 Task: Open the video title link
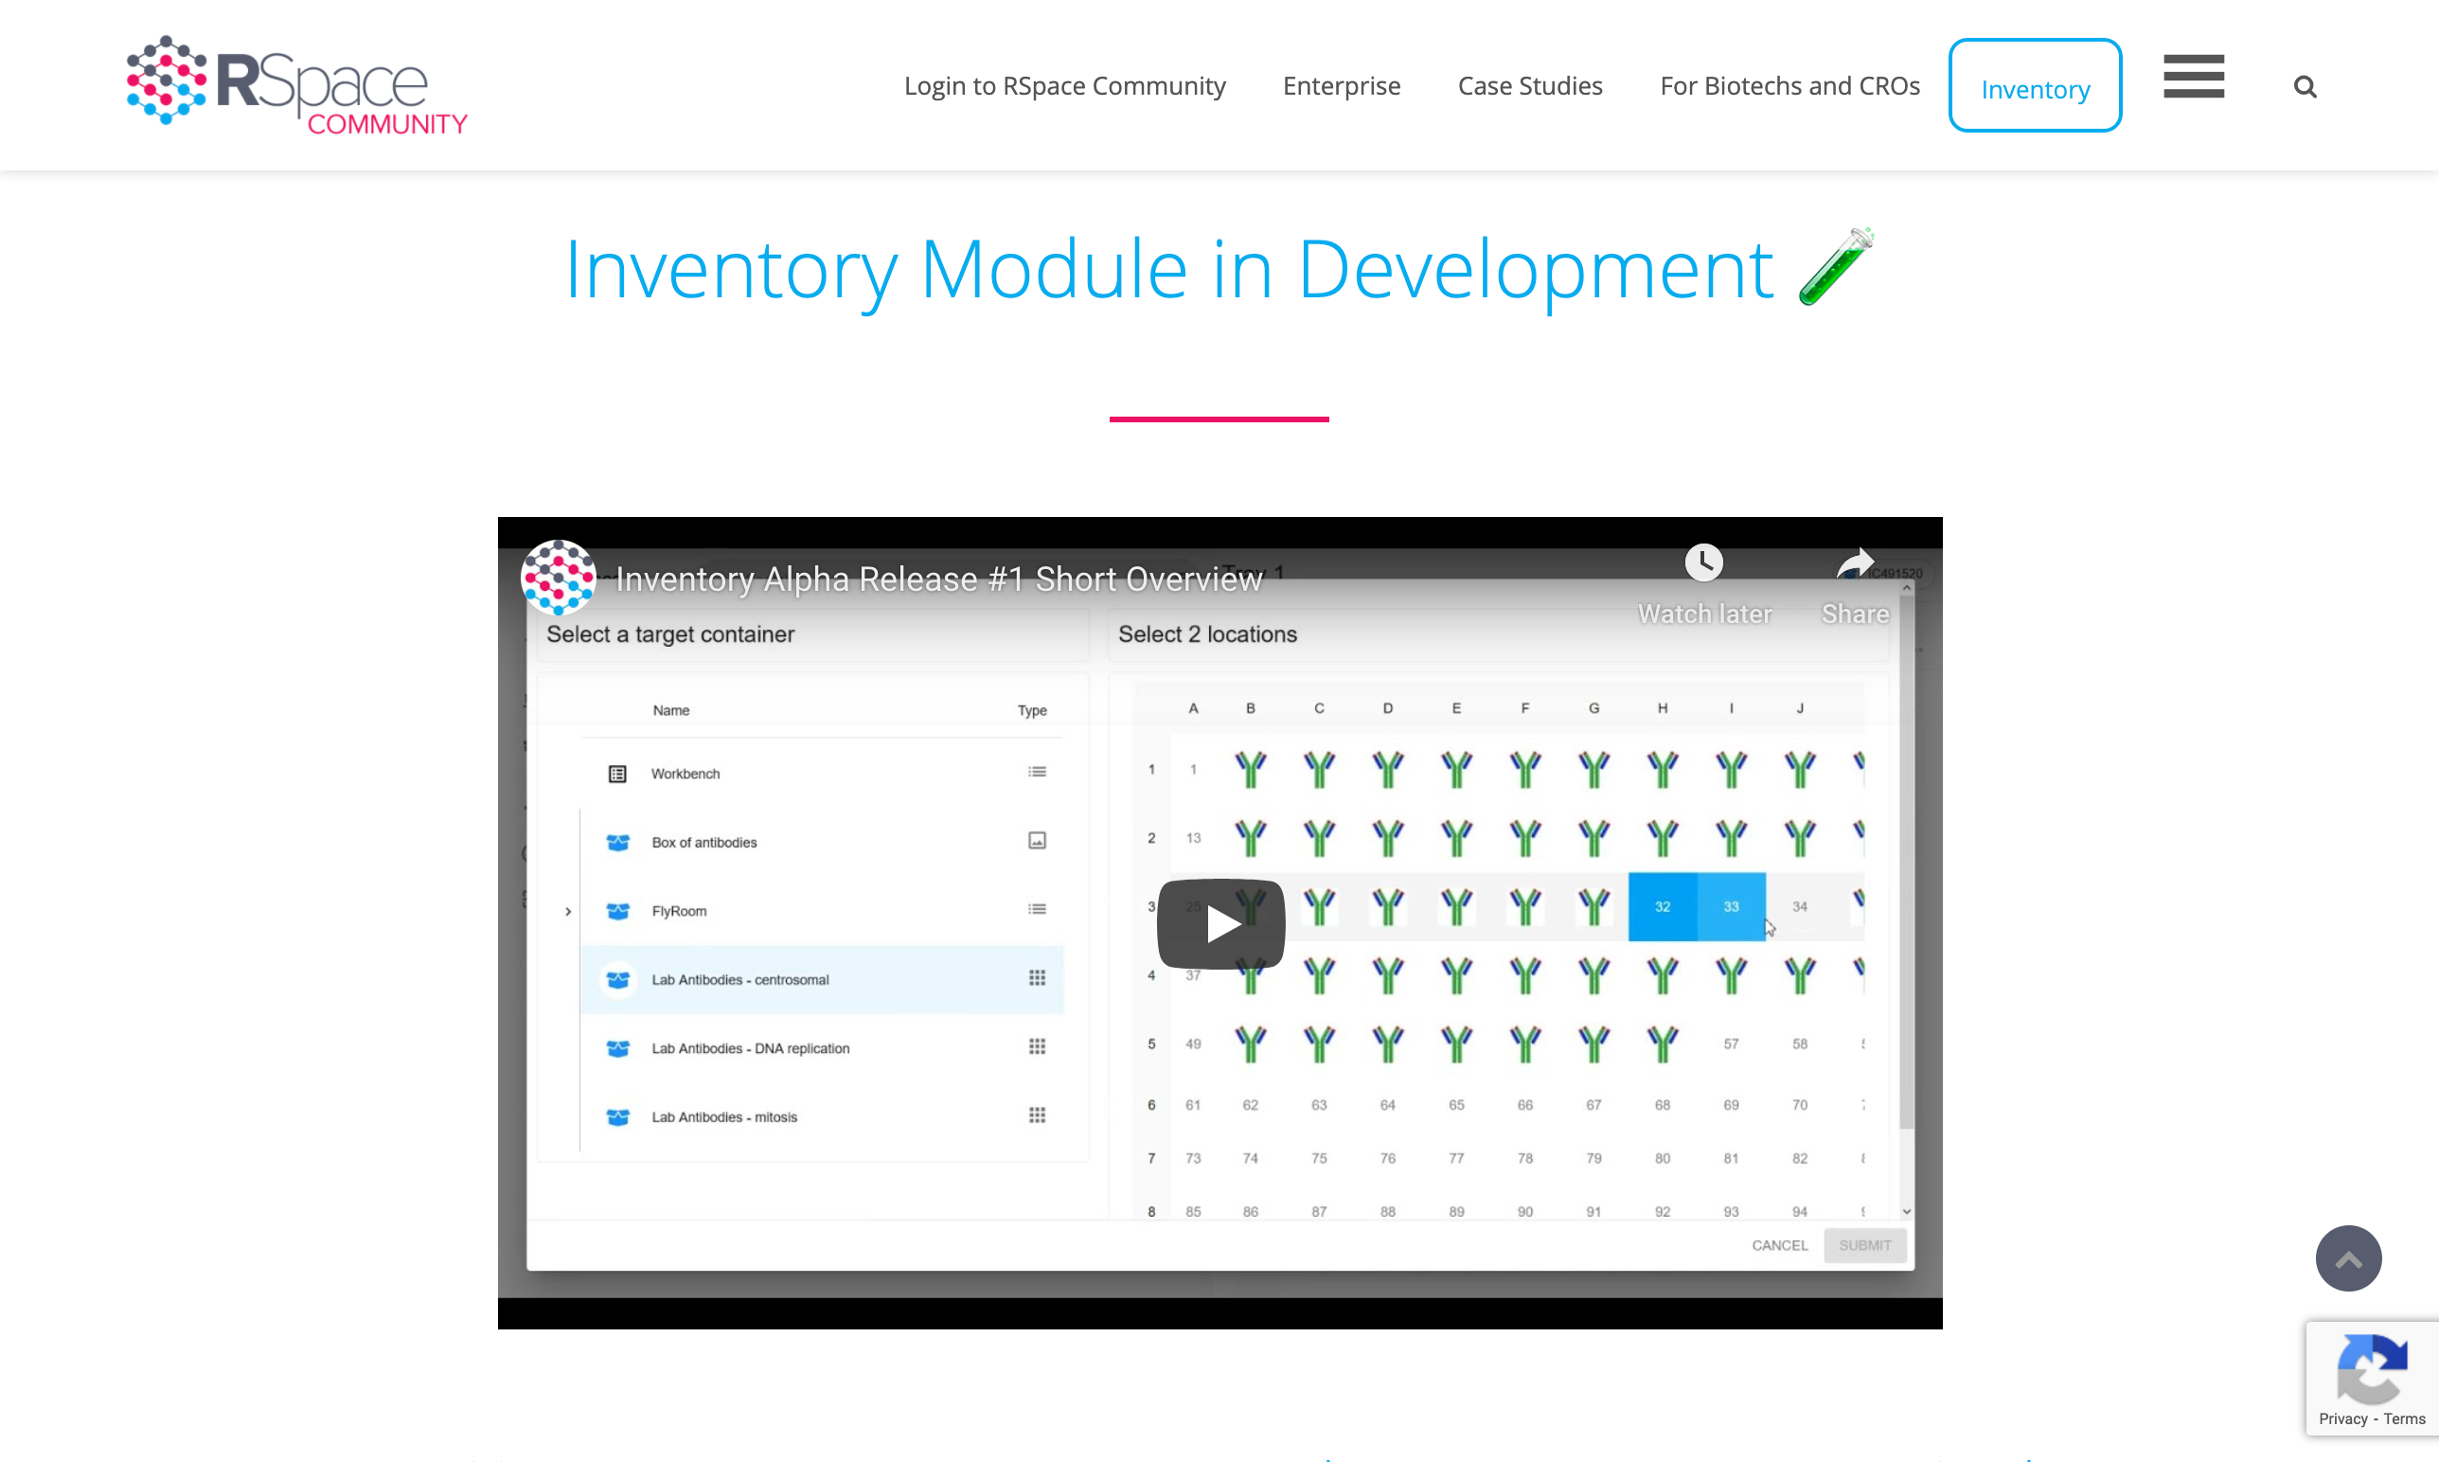click(937, 579)
